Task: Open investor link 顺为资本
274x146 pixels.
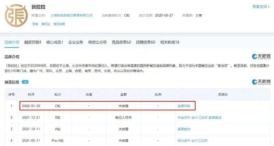Action: click(x=184, y=141)
